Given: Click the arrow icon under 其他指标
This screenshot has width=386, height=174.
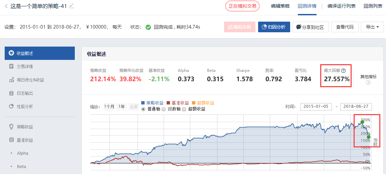Looking at the screenshot, I should point(368,83).
